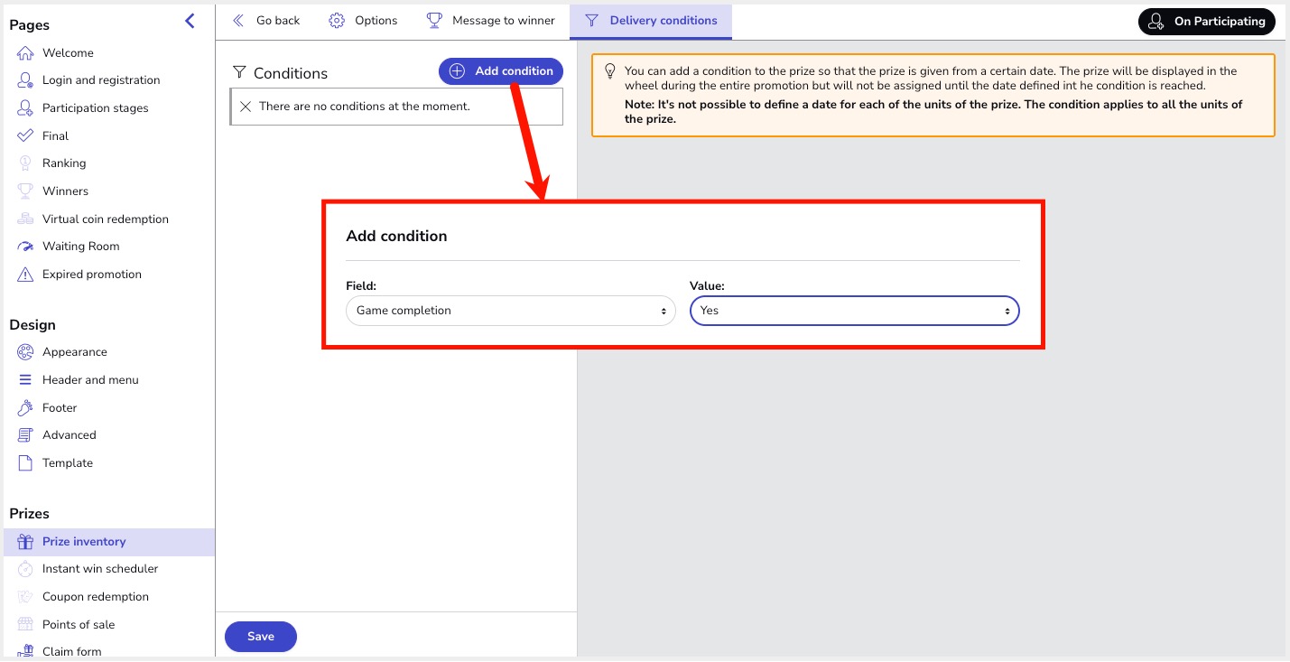Open the Waiting Room page

(x=80, y=247)
